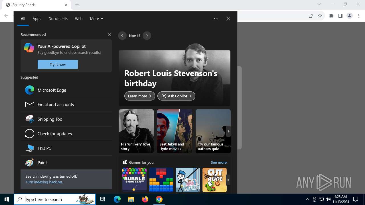Open His 'unlikely' love story card
This screenshot has height=205, width=365.
pyautogui.click(x=136, y=131)
